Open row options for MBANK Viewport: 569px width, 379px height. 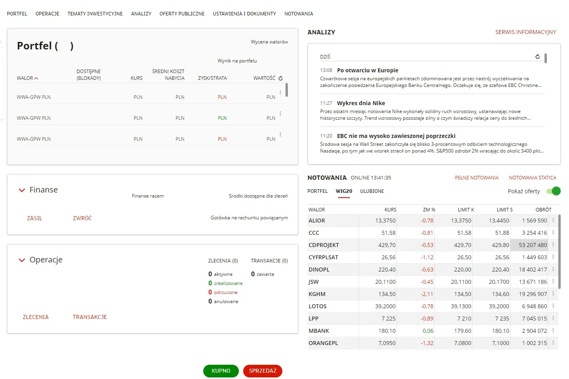click(553, 330)
